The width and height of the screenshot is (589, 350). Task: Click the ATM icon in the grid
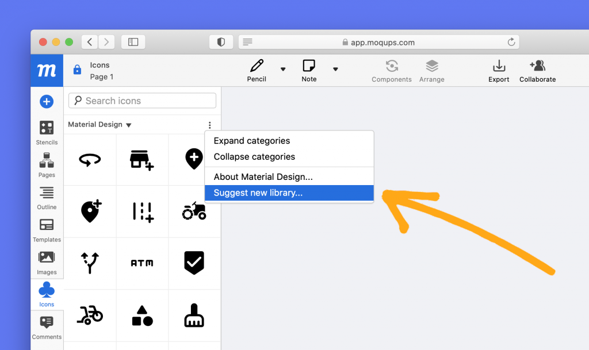pyautogui.click(x=142, y=263)
